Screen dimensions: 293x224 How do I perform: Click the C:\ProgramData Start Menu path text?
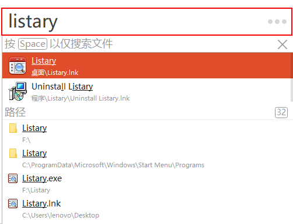click(113, 165)
